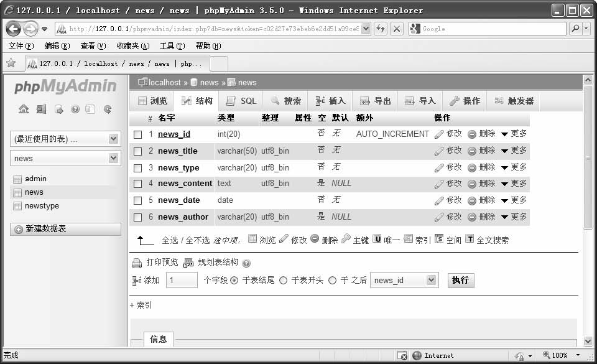Click the delete icon in the news_author row
This screenshot has height=364, width=597.
click(x=472, y=217)
